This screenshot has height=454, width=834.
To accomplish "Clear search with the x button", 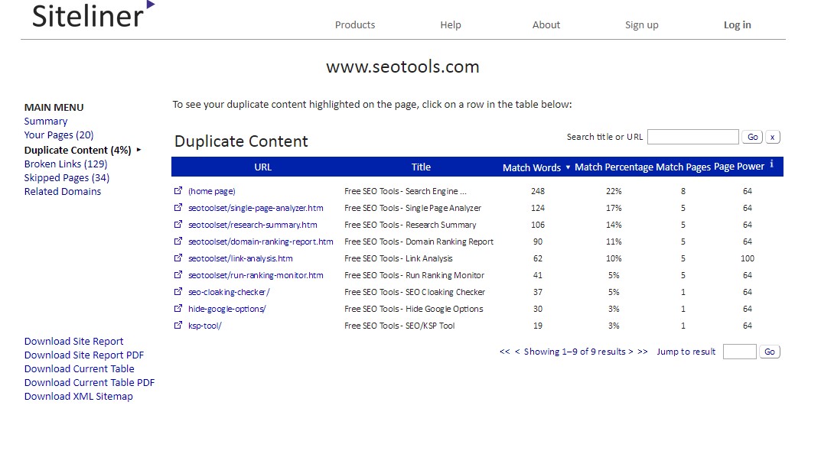I will pos(772,137).
